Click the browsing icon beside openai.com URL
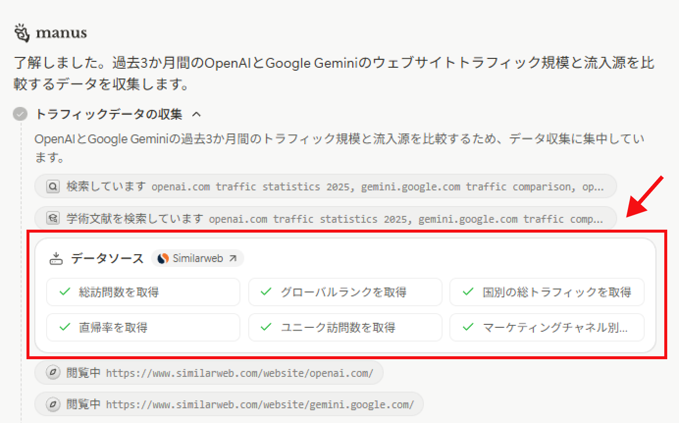 [x=53, y=373]
